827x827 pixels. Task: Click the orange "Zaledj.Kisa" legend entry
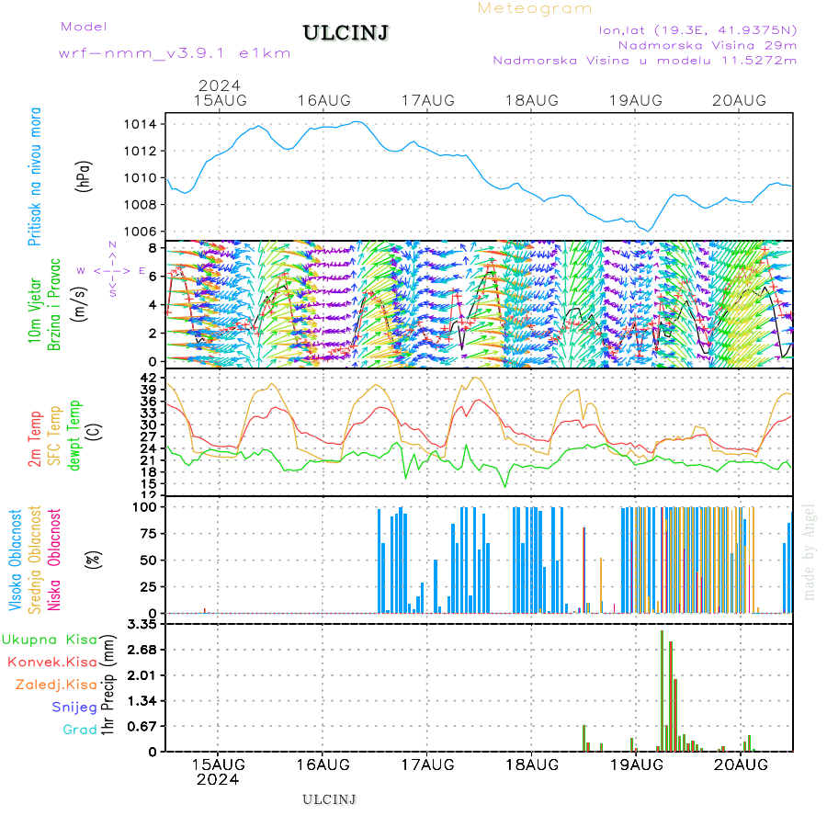pos(56,685)
